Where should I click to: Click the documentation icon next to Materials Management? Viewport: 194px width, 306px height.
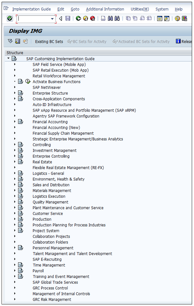(x=21, y=190)
